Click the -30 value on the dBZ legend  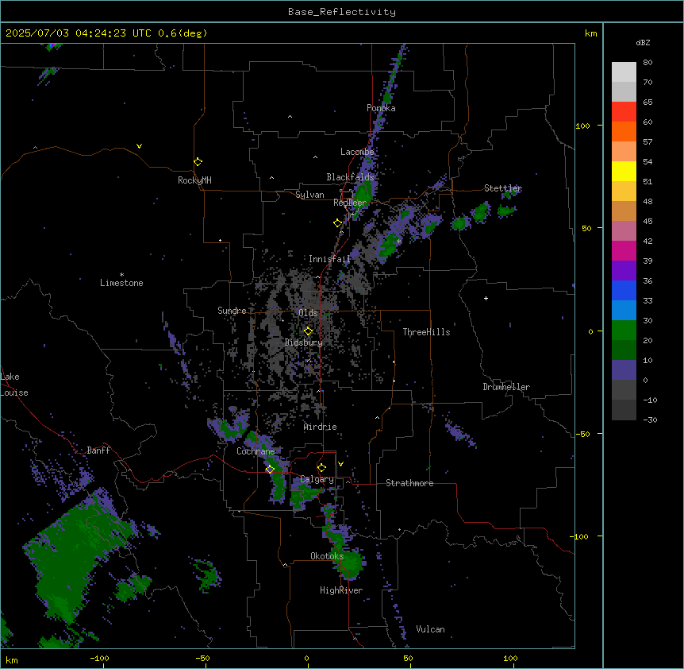[x=650, y=420]
